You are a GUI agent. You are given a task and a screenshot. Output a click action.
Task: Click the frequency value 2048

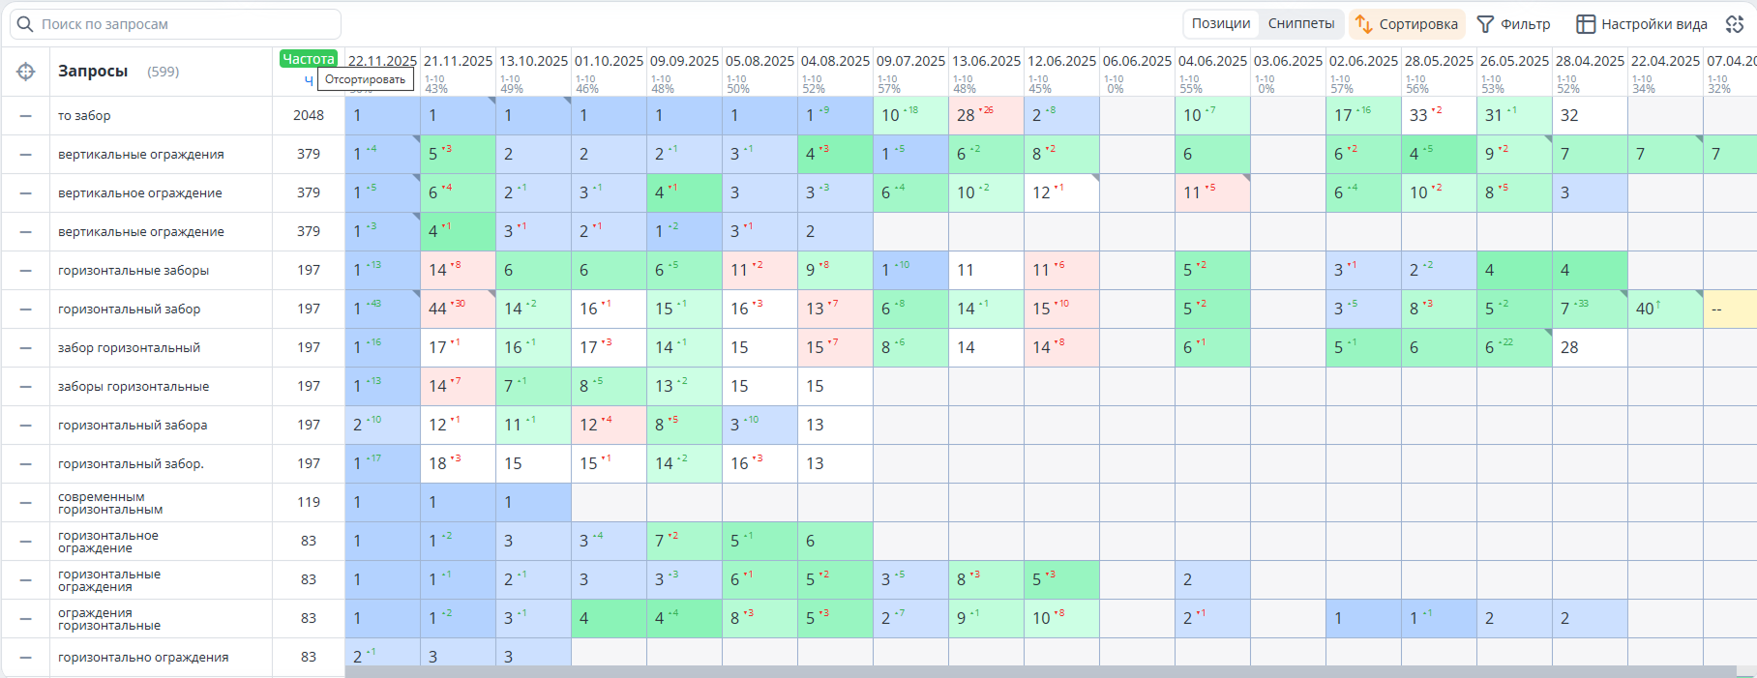309,116
